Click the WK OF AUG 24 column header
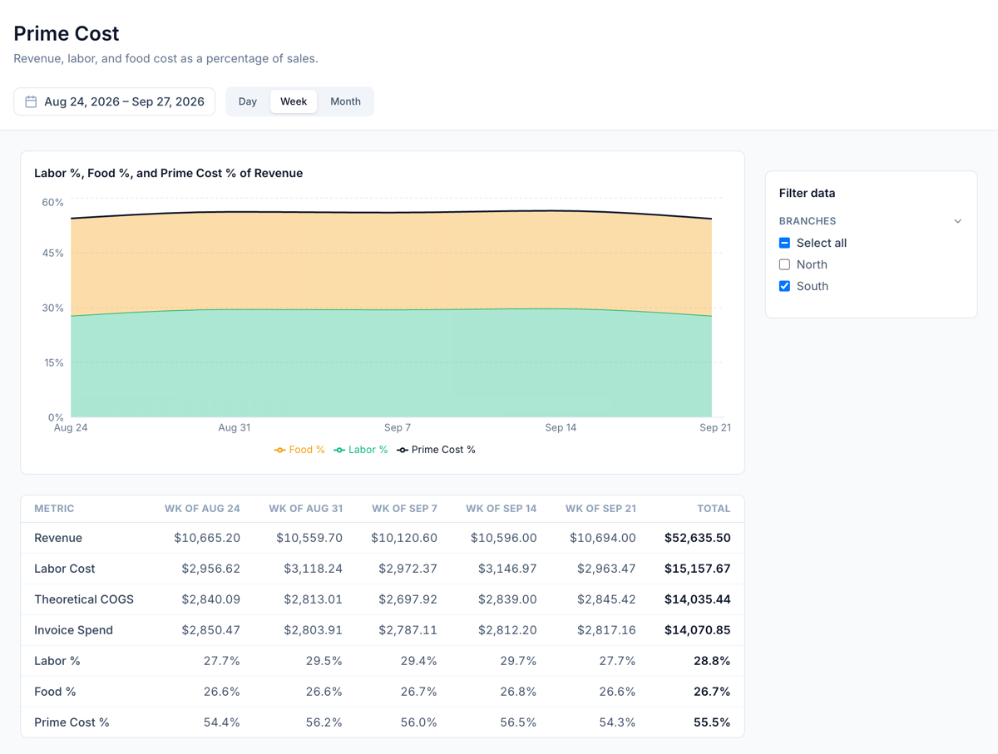 (x=202, y=509)
